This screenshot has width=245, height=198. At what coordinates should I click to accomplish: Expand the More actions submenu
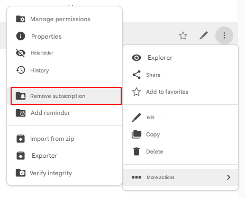tap(180, 177)
